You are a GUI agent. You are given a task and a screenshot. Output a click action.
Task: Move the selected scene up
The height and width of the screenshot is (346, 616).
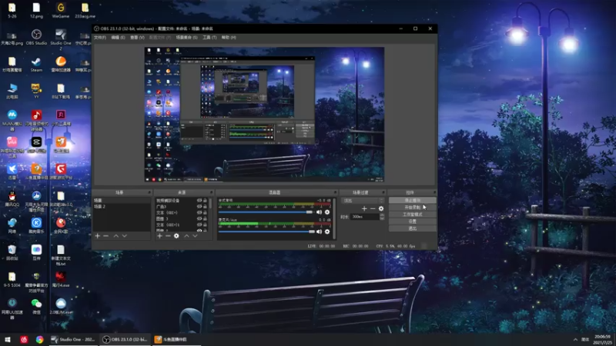click(116, 236)
